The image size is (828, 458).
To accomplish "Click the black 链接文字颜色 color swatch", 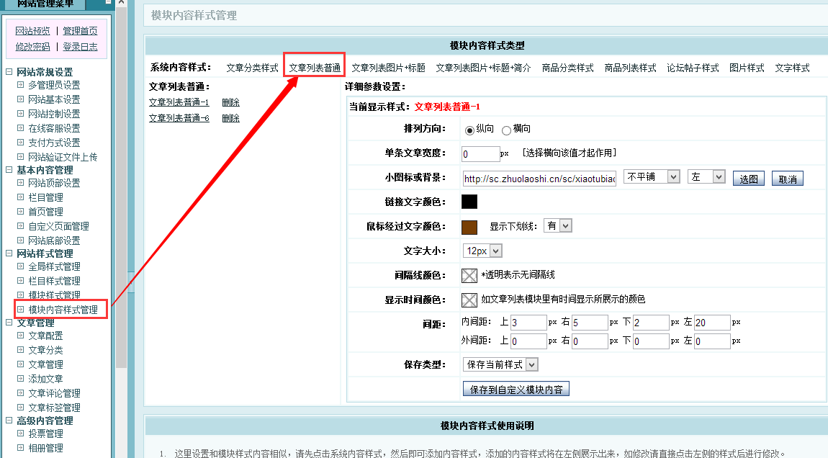I will point(469,202).
